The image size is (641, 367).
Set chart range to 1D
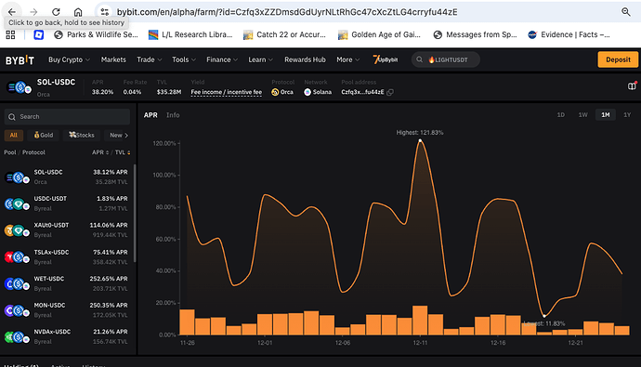561,115
